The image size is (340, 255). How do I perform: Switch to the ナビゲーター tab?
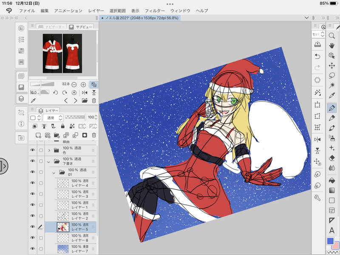[51, 26]
